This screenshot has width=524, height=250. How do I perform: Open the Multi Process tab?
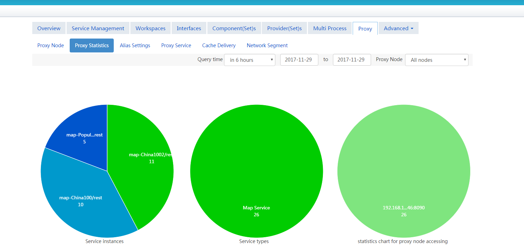tap(330, 28)
